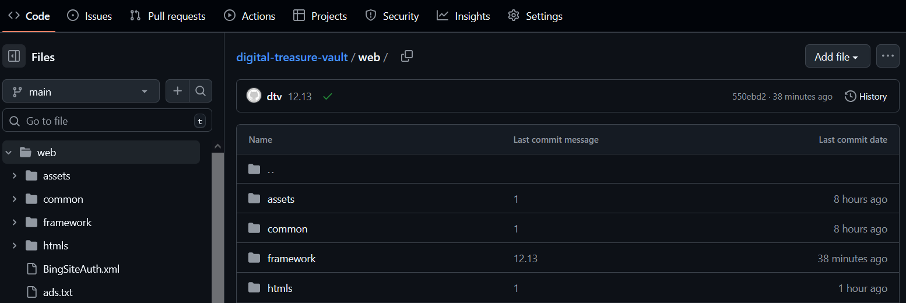906x303 pixels.
Task: Collapse the file tree side panel icon
Action: click(x=15, y=57)
